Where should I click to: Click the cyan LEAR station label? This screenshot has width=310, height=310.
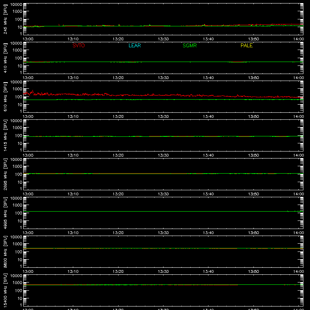coord(134,45)
